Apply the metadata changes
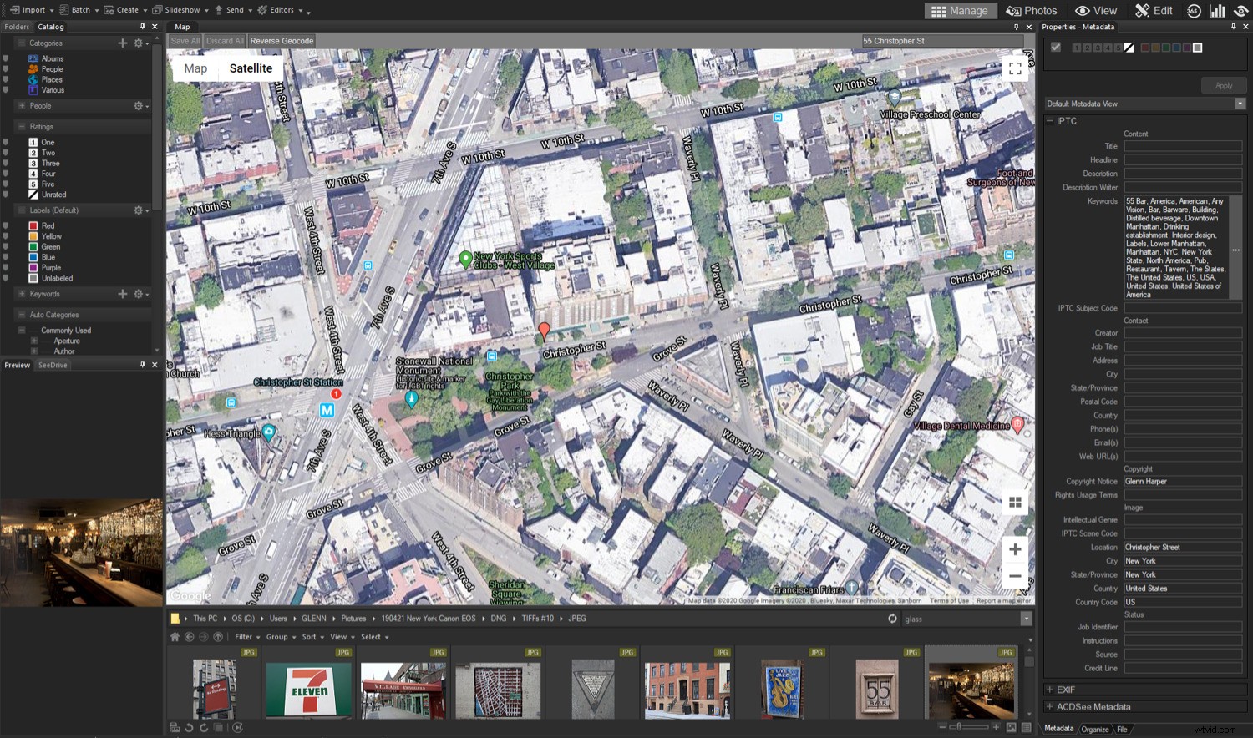The image size is (1253, 738). click(1223, 84)
